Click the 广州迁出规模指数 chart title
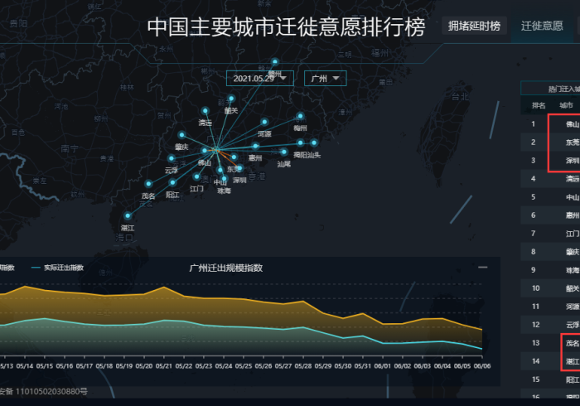 pos(226,268)
